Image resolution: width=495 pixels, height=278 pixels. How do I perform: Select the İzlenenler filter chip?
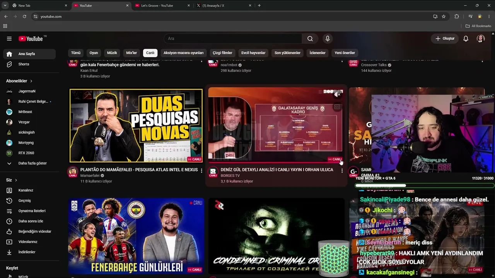tap(317, 53)
